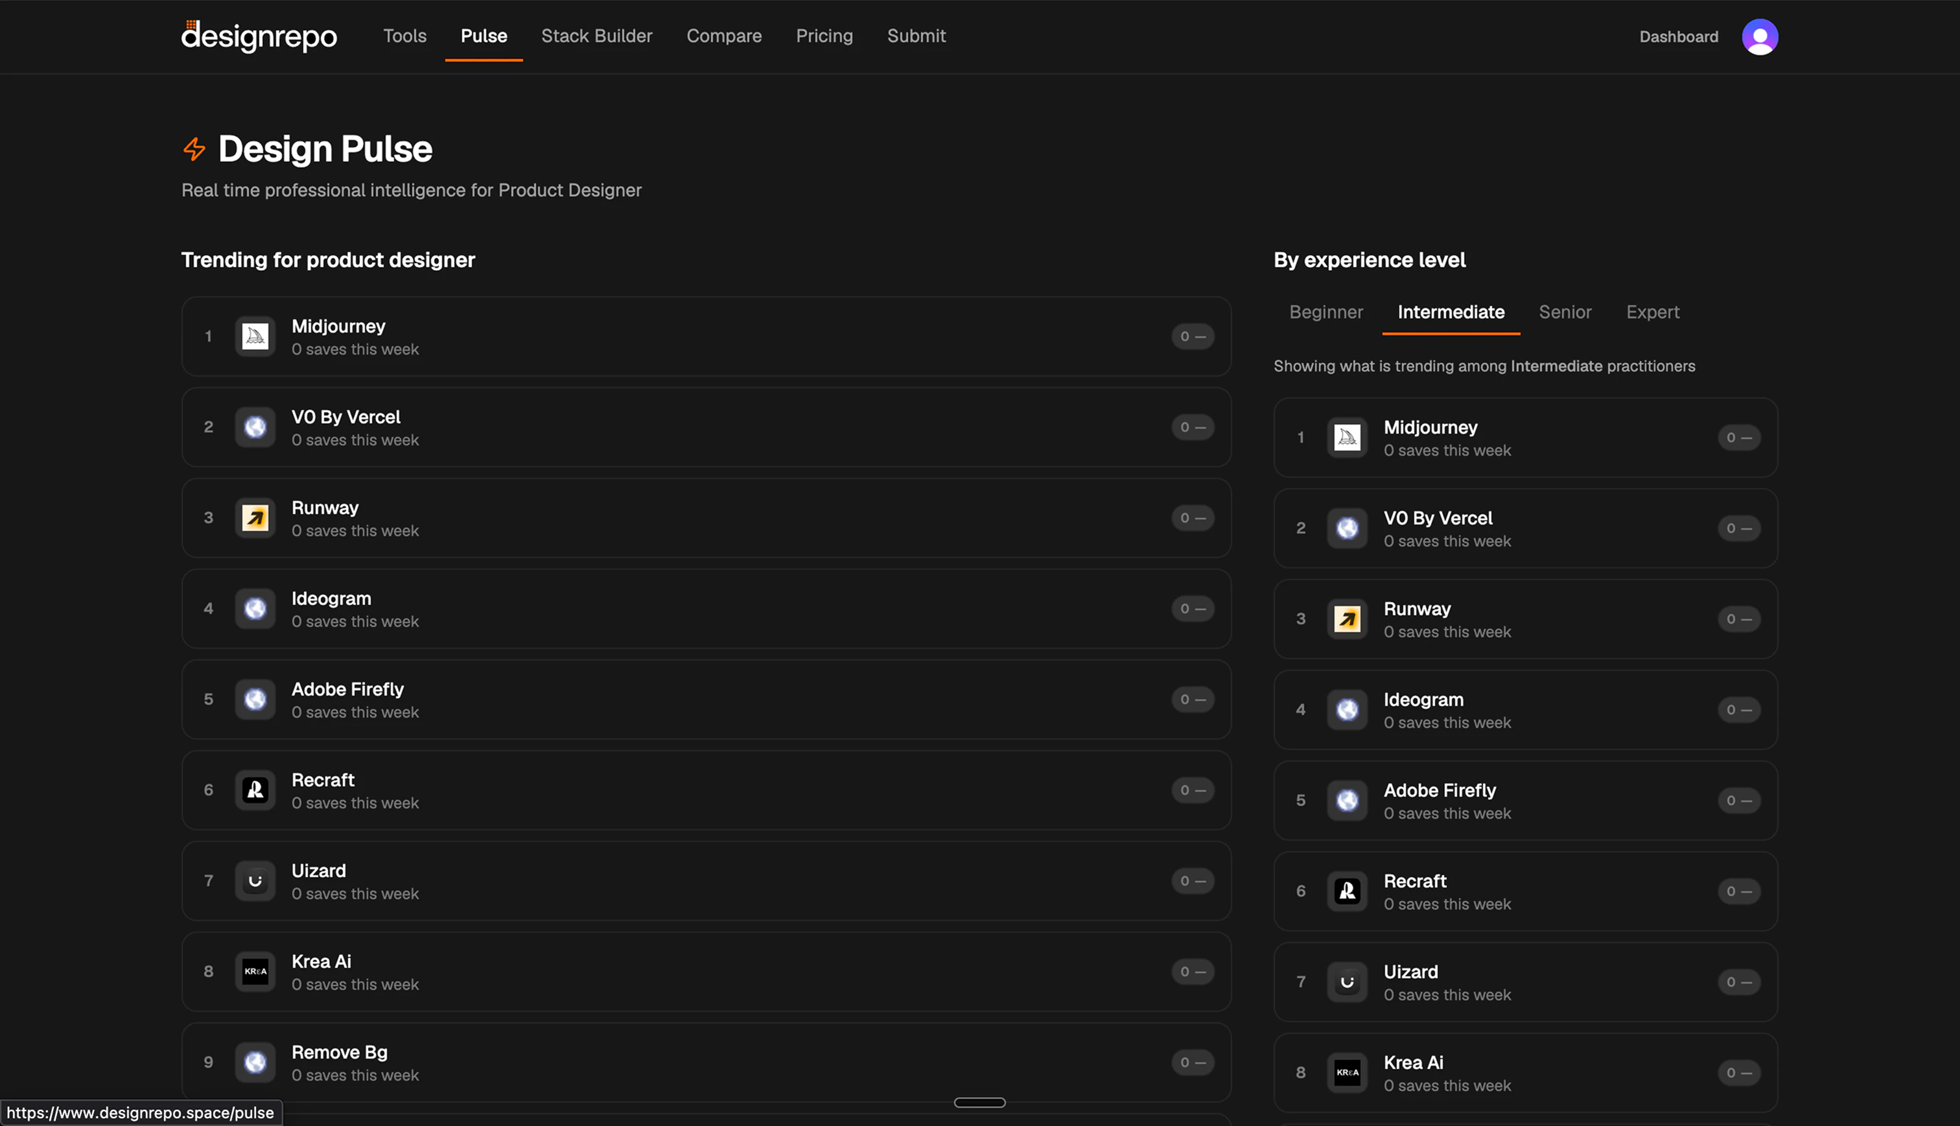
Task: Click Midjourney icon in Trending list
Action: pos(255,336)
